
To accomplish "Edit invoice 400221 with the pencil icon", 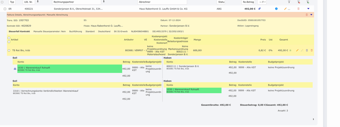I will 285,9.
